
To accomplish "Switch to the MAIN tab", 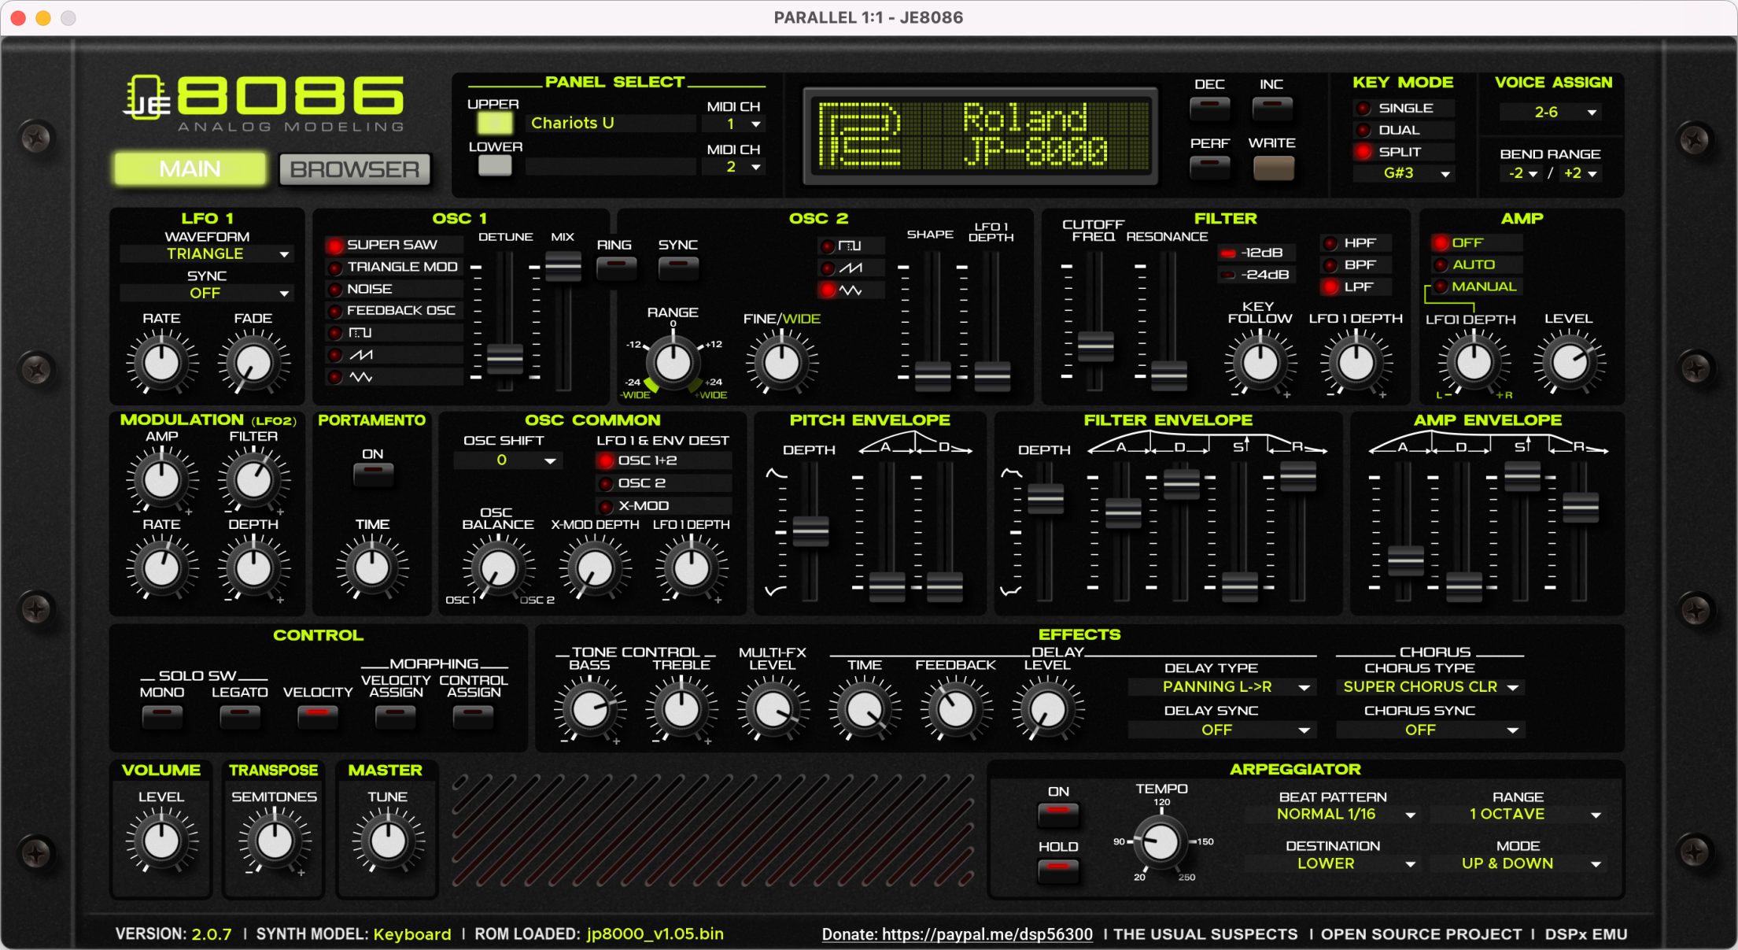I will click(x=190, y=169).
